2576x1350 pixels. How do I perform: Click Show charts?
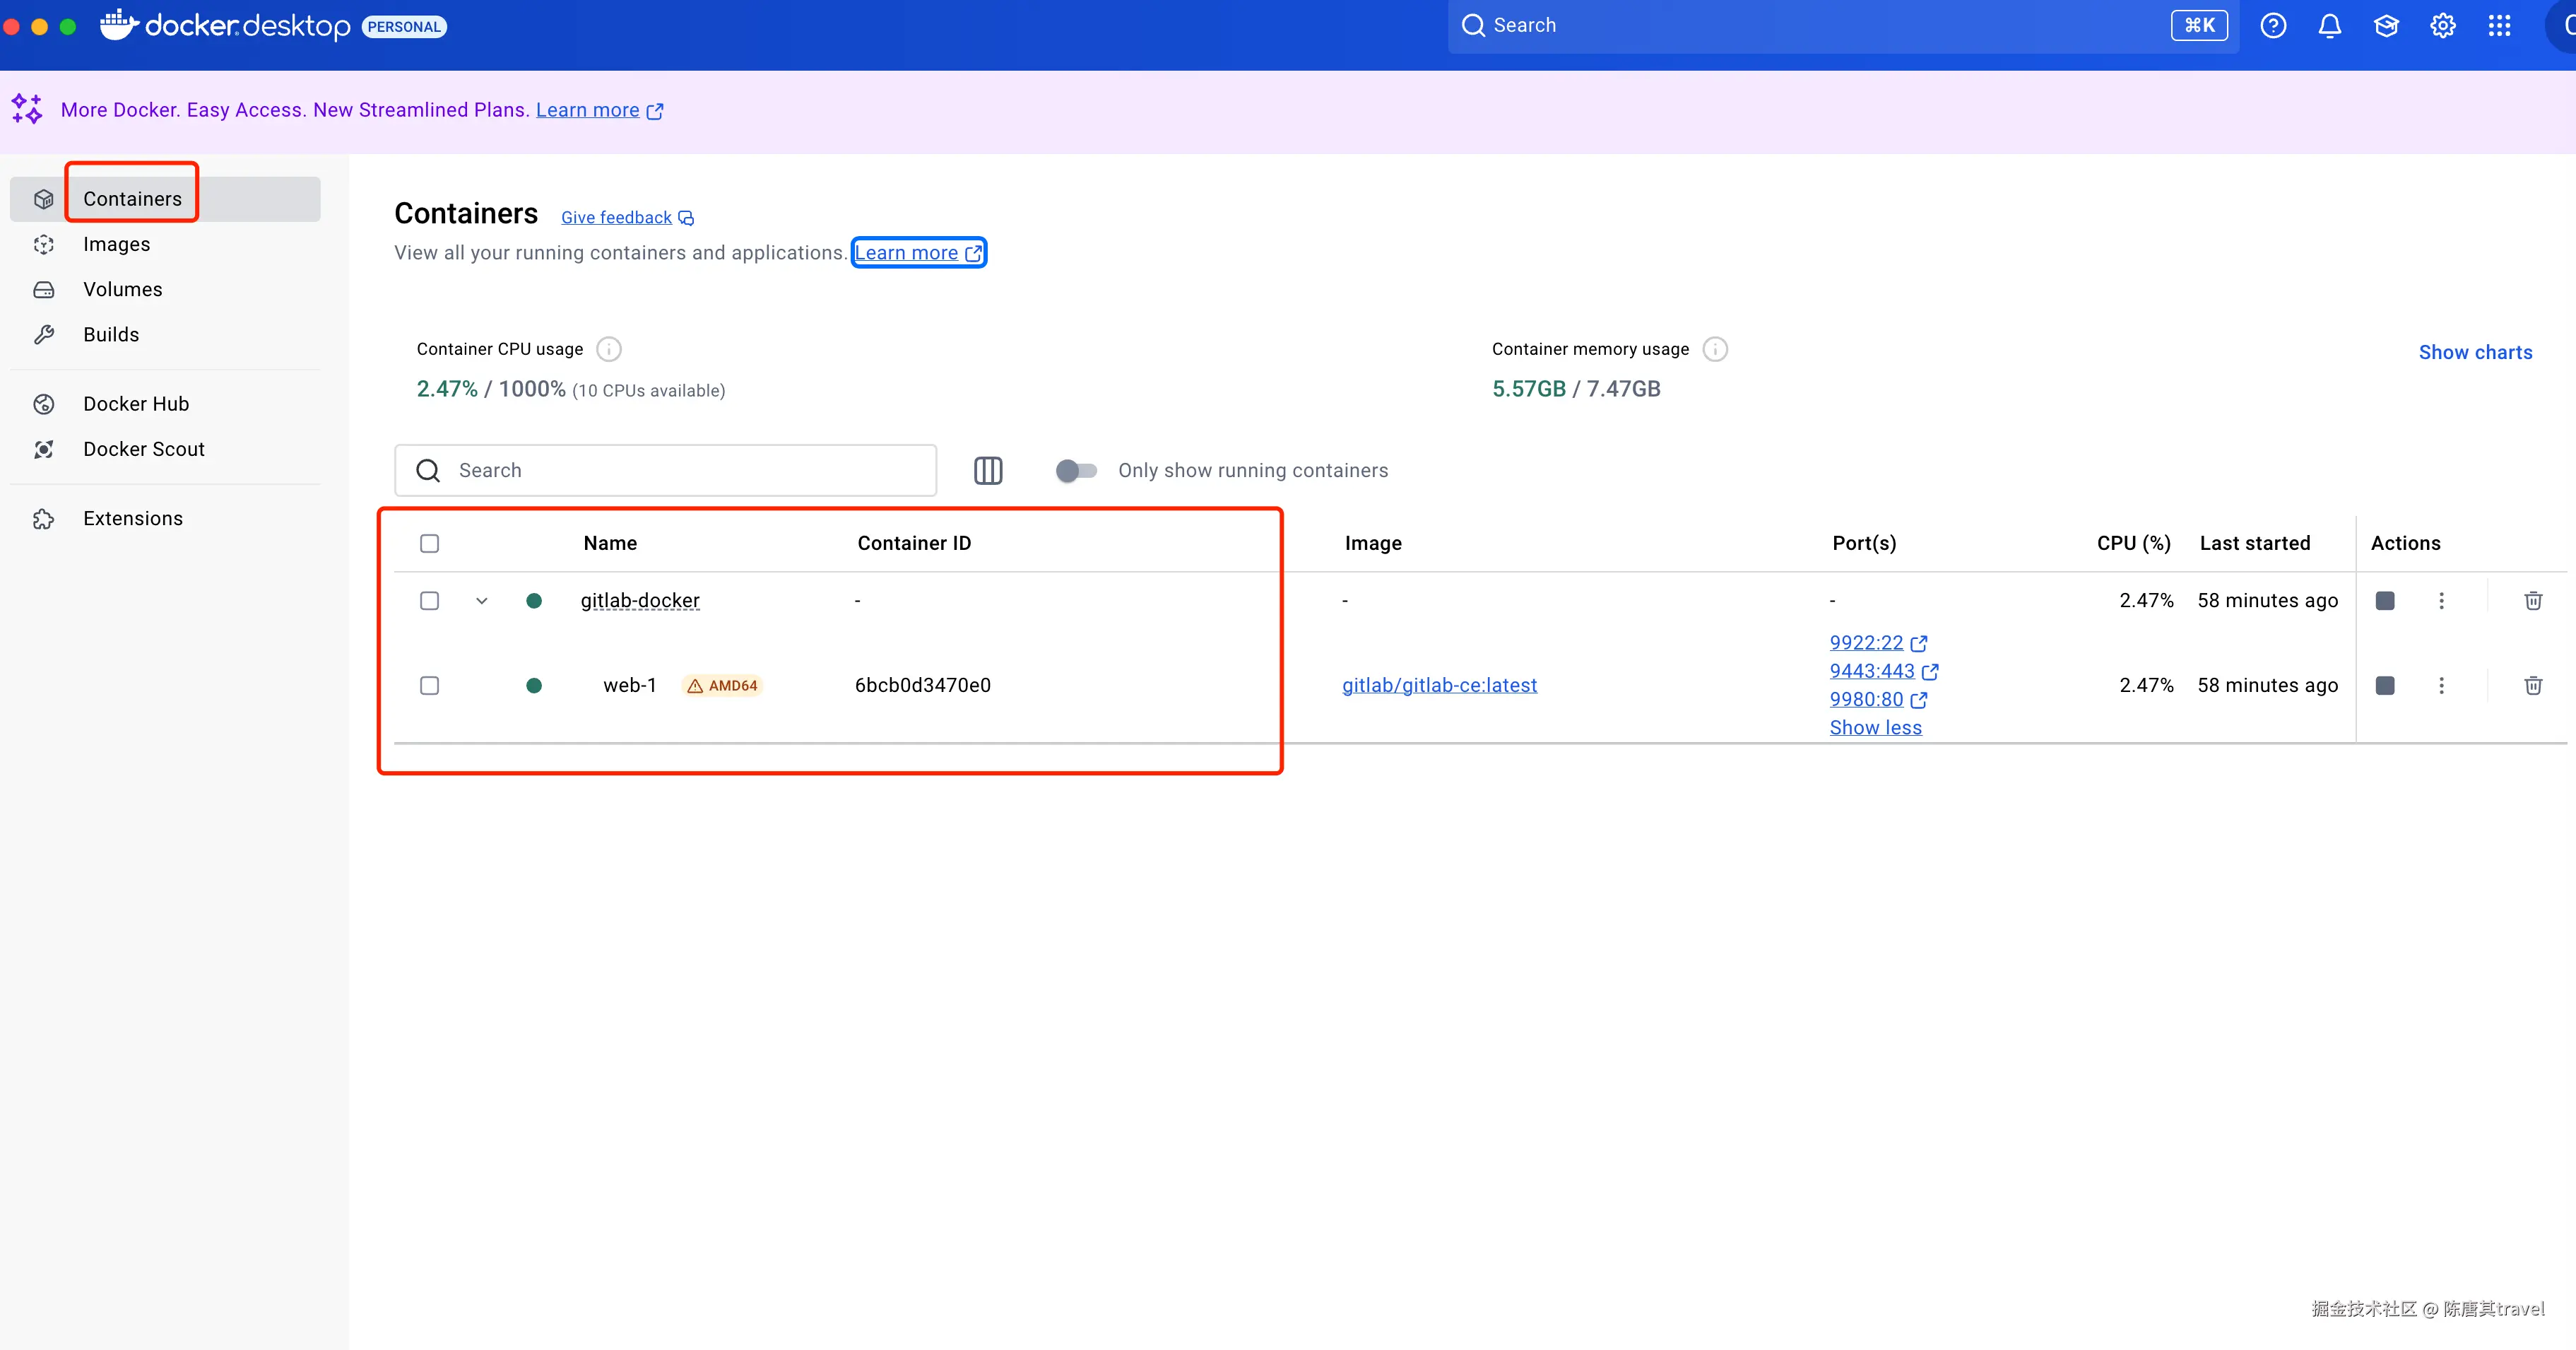click(x=2475, y=352)
